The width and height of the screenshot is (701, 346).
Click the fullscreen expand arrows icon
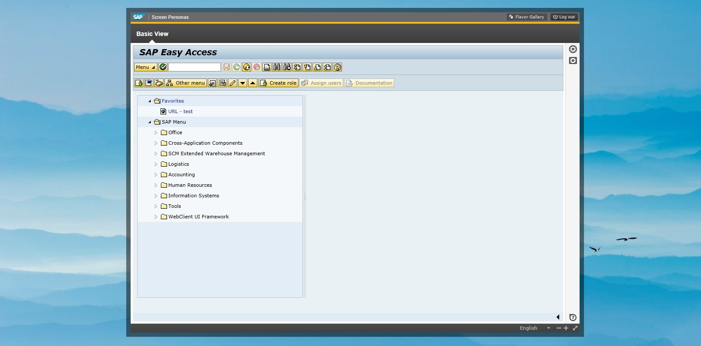point(575,328)
